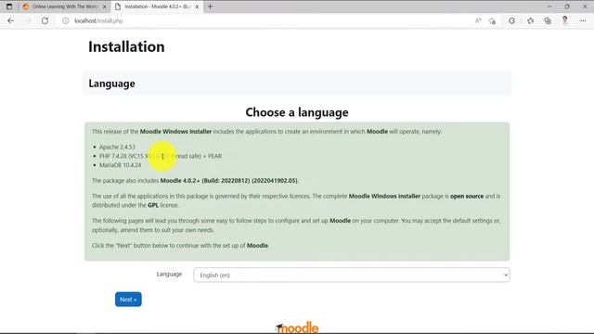Click the localhost/install.php address bar
This screenshot has height=334, width=594.
pyautogui.click(x=98, y=20)
